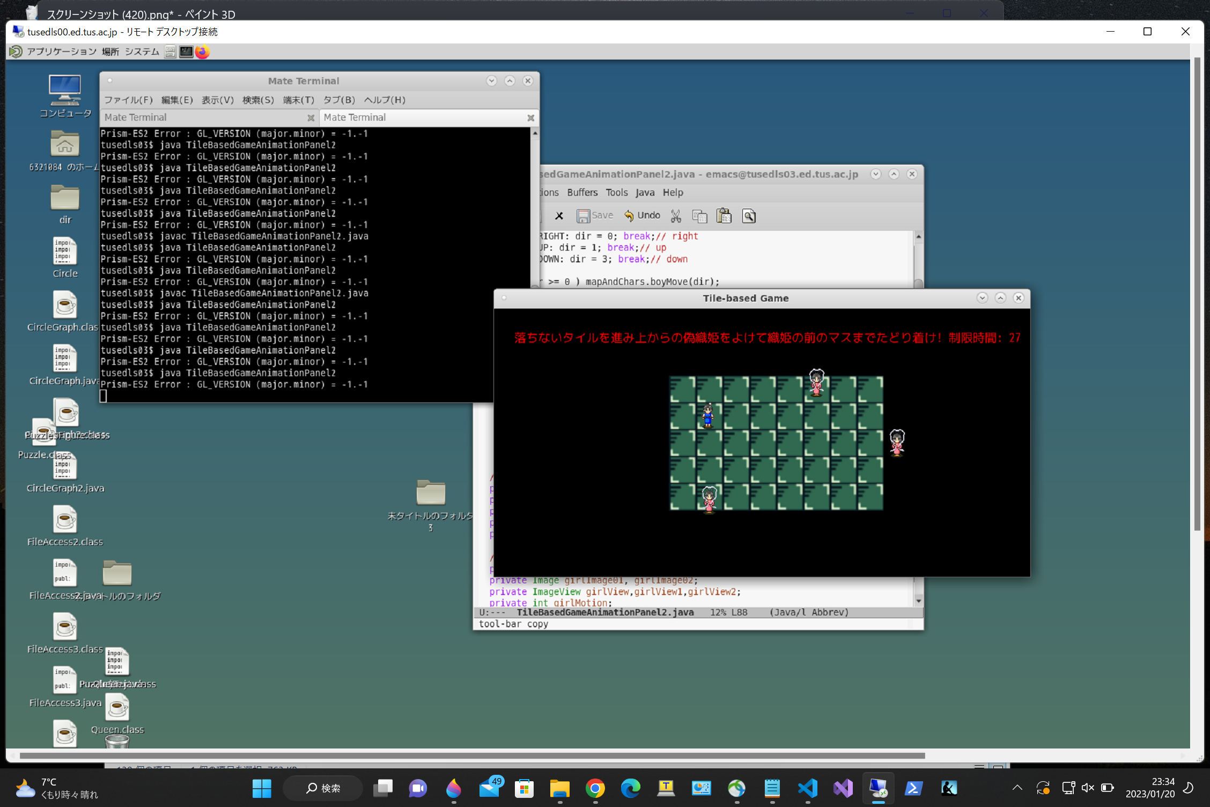The width and height of the screenshot is (1210, 807).
Task: Close the second Mate Terminal tab
Action: pyautogui.click(x=530, y=118)
